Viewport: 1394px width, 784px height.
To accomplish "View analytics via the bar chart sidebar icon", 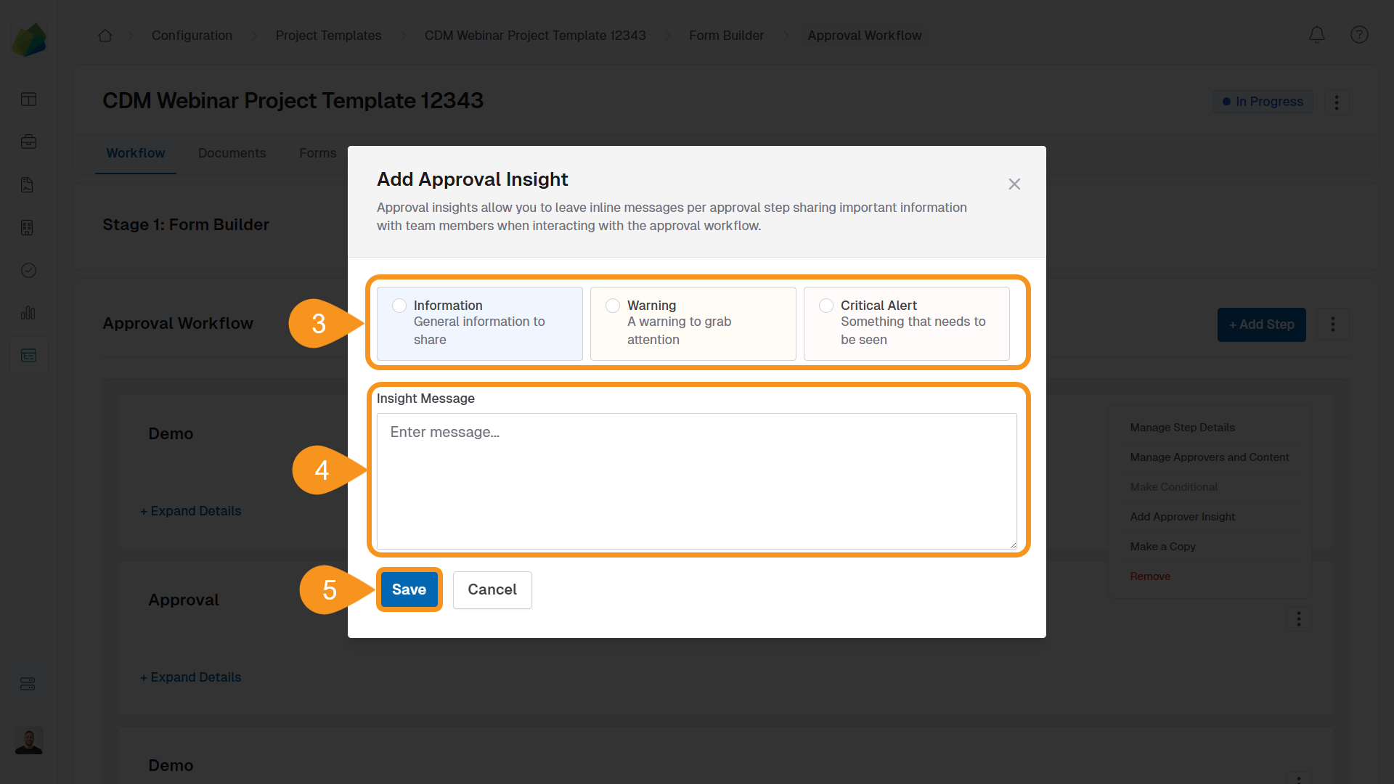I will [x=28, y=313].
